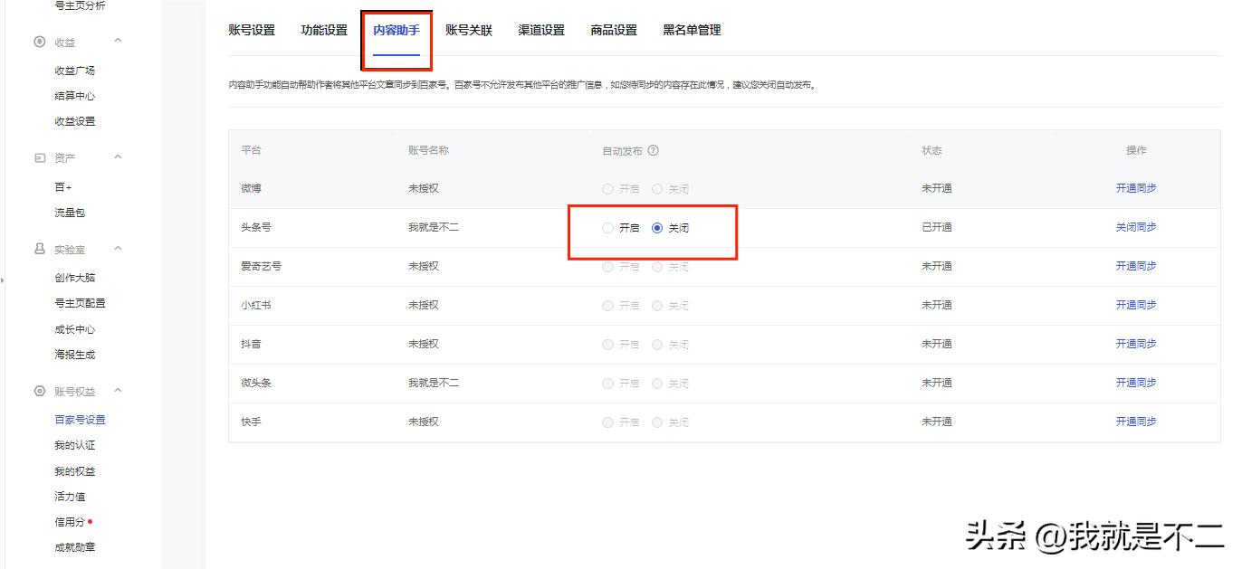Viewport: 1242px width, 569px height.
Task: Click the 状态 column header
Action: [x=931, y=150]
